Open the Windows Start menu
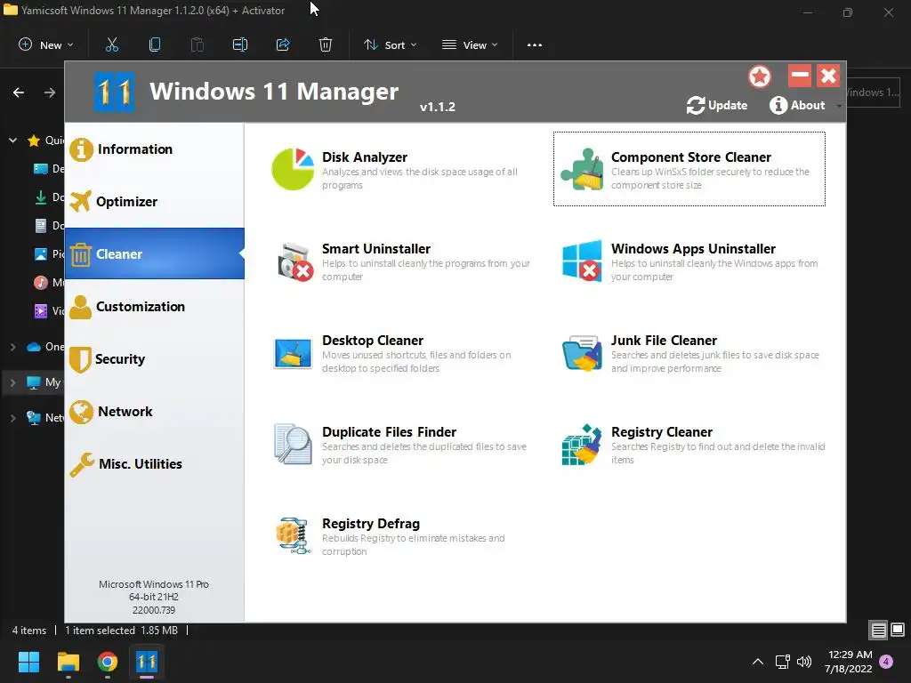 point(28,662)
